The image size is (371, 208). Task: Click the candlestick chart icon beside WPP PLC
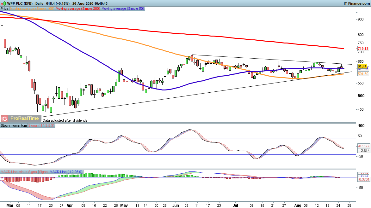click(4, 3)
